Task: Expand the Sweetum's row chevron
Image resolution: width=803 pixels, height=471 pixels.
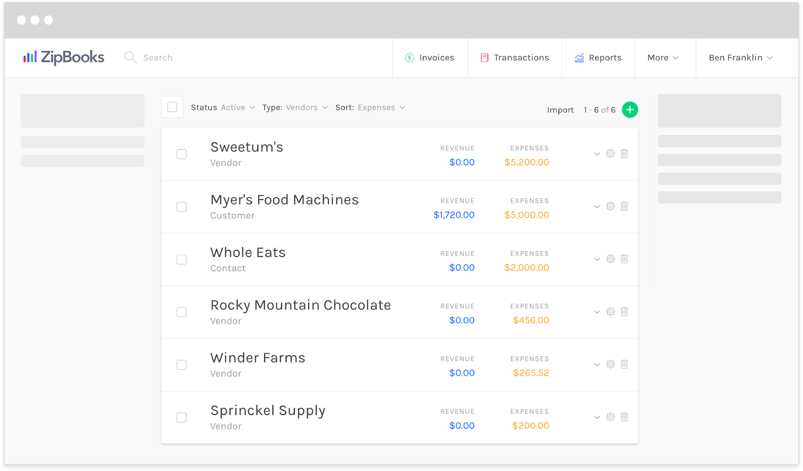Action: point(597,154)
